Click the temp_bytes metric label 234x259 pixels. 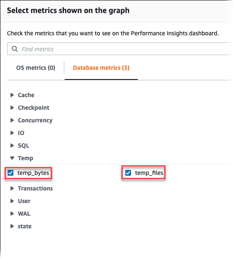[33, 173]
